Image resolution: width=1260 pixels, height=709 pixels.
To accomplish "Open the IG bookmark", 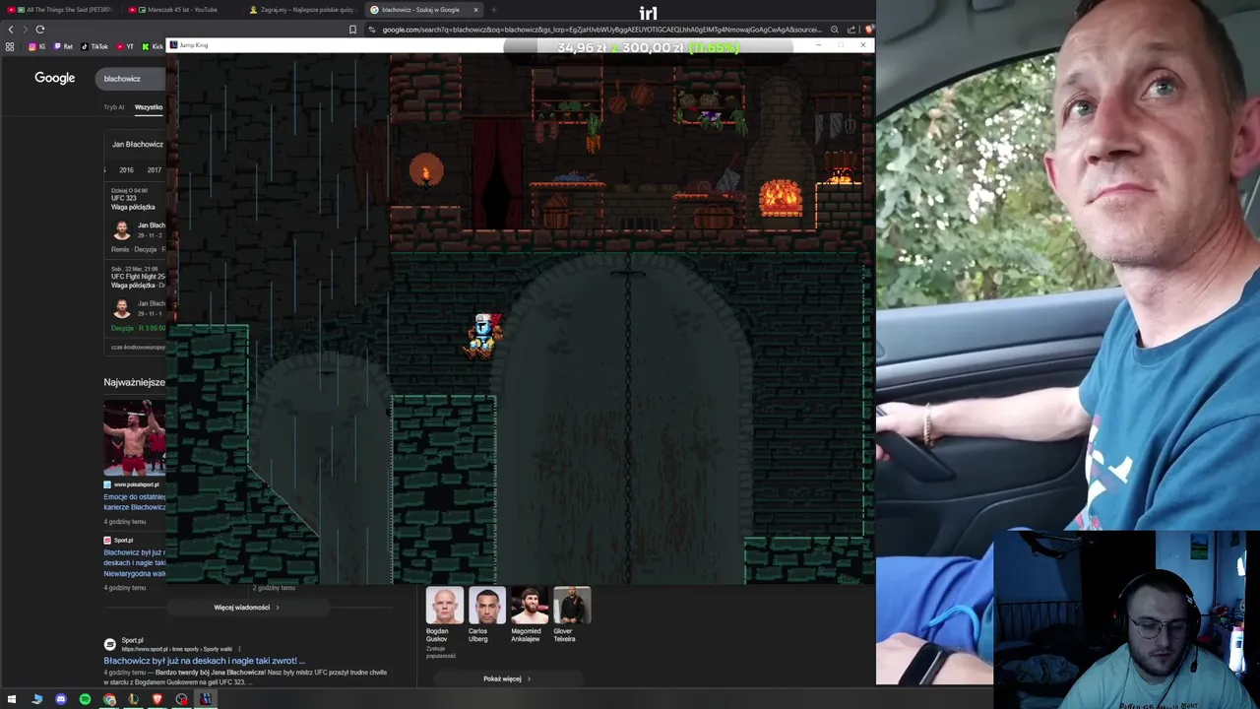I will point(36,46).
